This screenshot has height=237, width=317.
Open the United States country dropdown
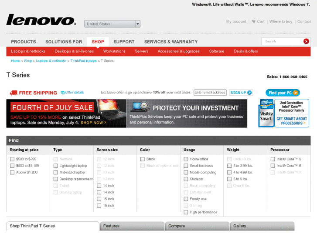112,24
